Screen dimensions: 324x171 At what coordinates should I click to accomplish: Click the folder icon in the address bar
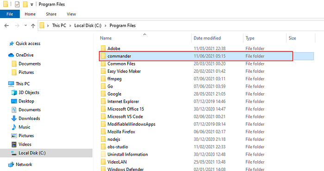(x=42, y=25)
